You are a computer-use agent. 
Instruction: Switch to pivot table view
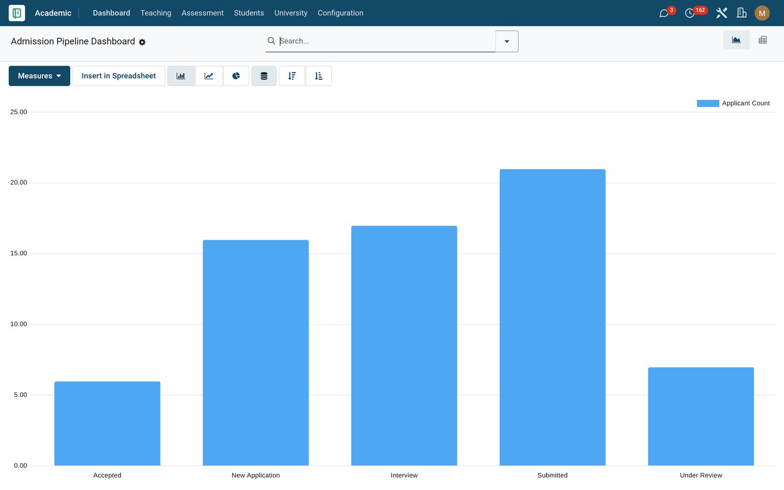click(x=762, y=40)
